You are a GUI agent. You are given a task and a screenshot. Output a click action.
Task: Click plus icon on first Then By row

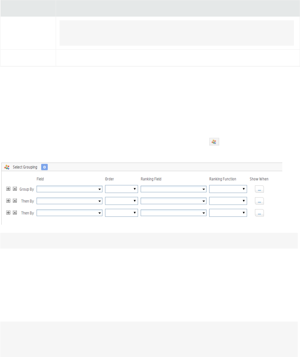8,201
